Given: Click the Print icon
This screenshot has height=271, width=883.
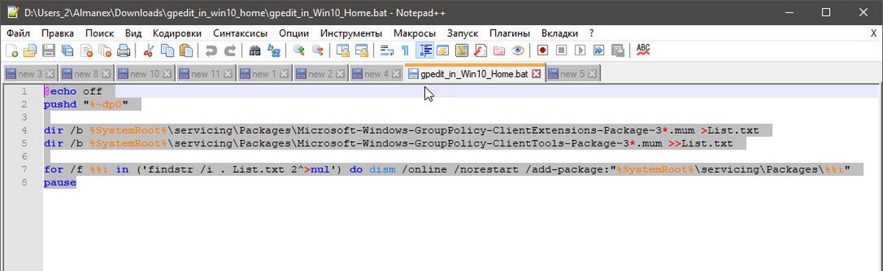Looking at the screenshot, I should tap(124, 51).
